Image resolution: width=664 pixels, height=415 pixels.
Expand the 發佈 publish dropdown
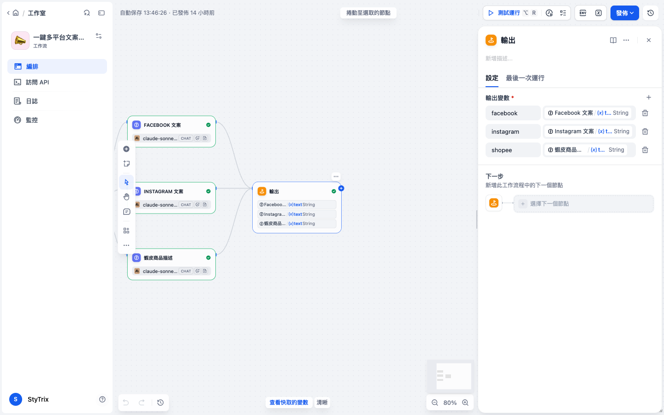pos(625,13)
